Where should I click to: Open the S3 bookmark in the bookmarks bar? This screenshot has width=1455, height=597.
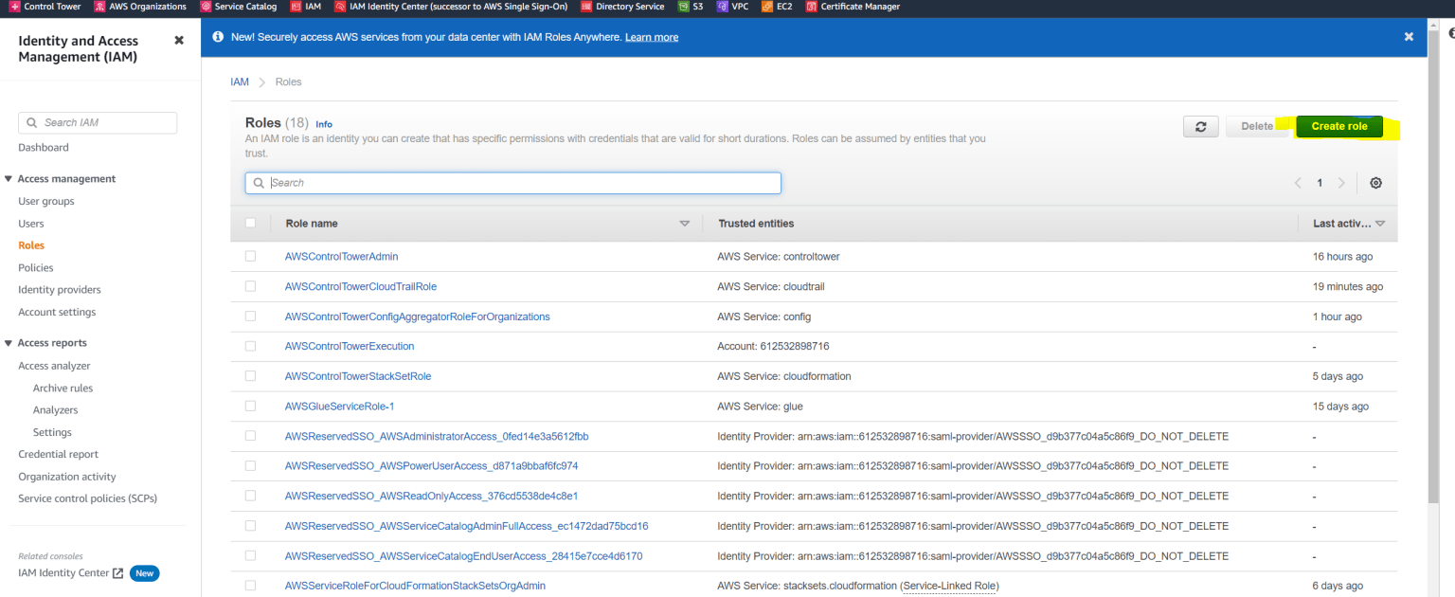point(693,7)
